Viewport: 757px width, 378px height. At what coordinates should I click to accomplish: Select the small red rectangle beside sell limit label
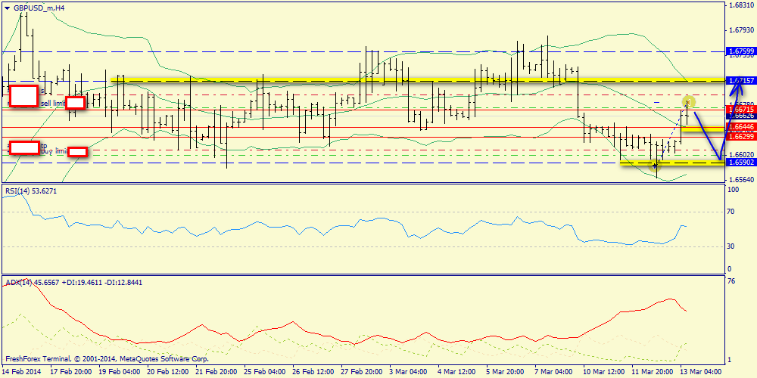[x=76, y=103]
